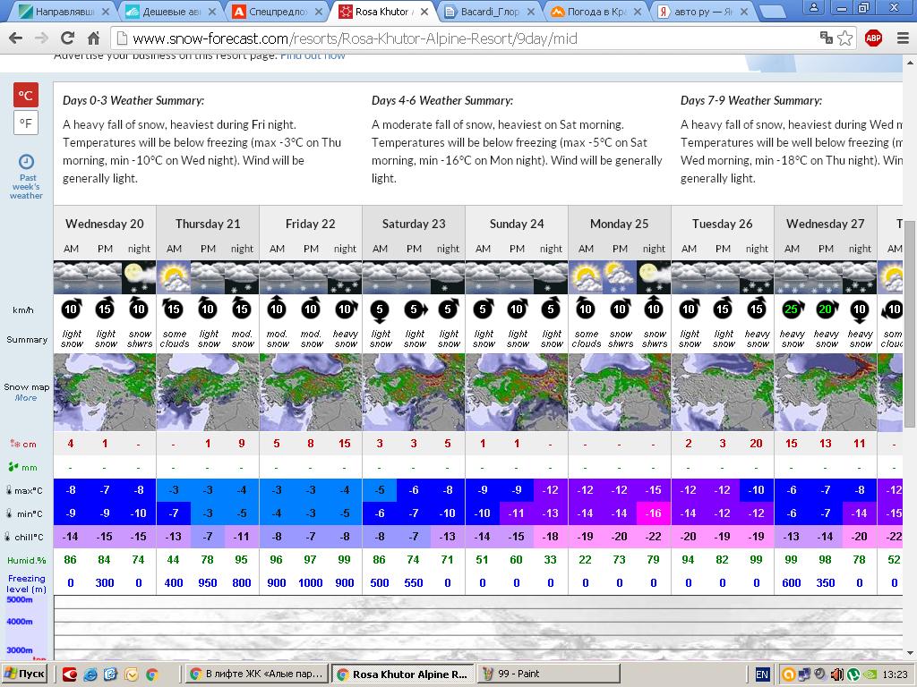The height and width of the screenshot is (687, 917).
Task: Click Wednesday 27 PM green 20 wind icon
Action: click(826, 309)
